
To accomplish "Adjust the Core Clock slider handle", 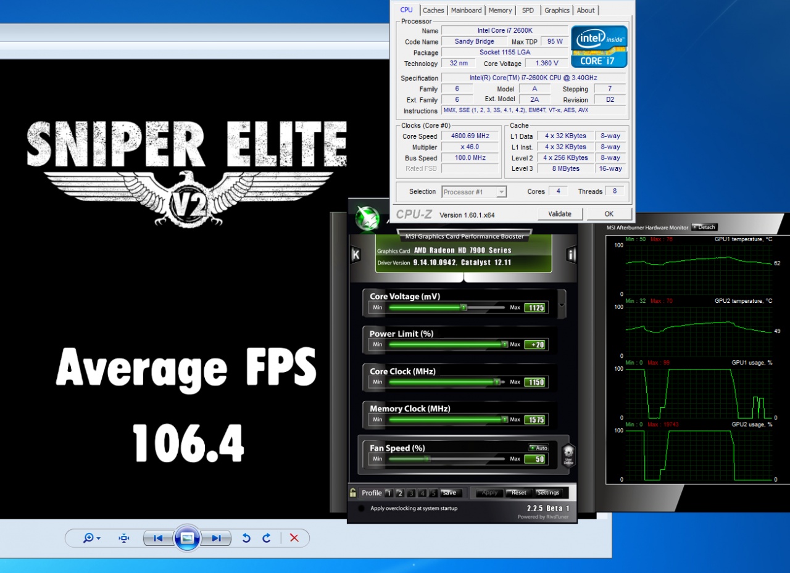I will (x=497, y=382).
